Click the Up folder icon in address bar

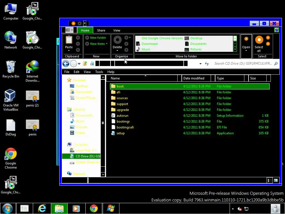pos(85,63)
